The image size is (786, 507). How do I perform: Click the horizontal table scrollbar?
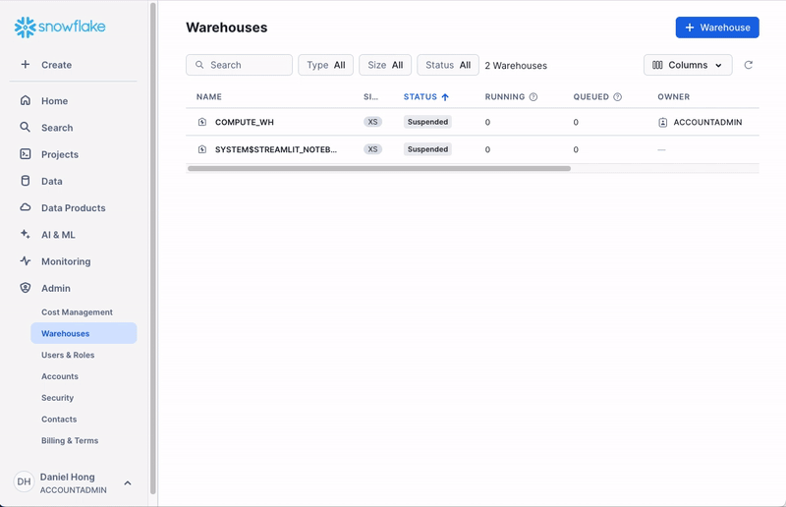pos(379,168)
